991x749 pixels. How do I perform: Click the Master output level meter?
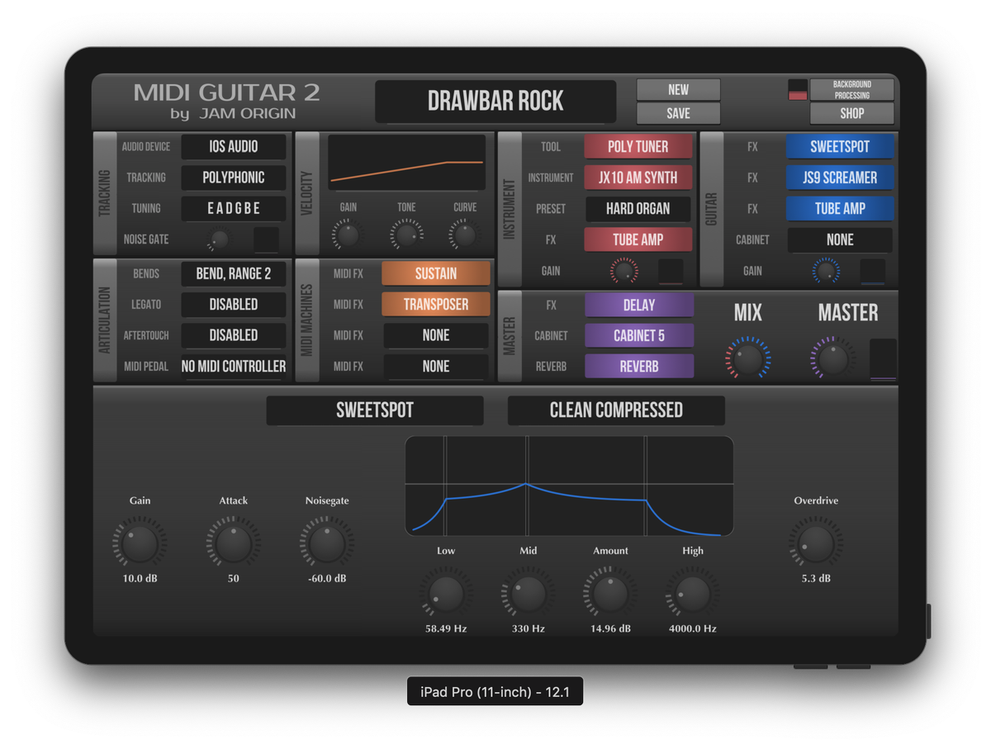tap(883, 360)
